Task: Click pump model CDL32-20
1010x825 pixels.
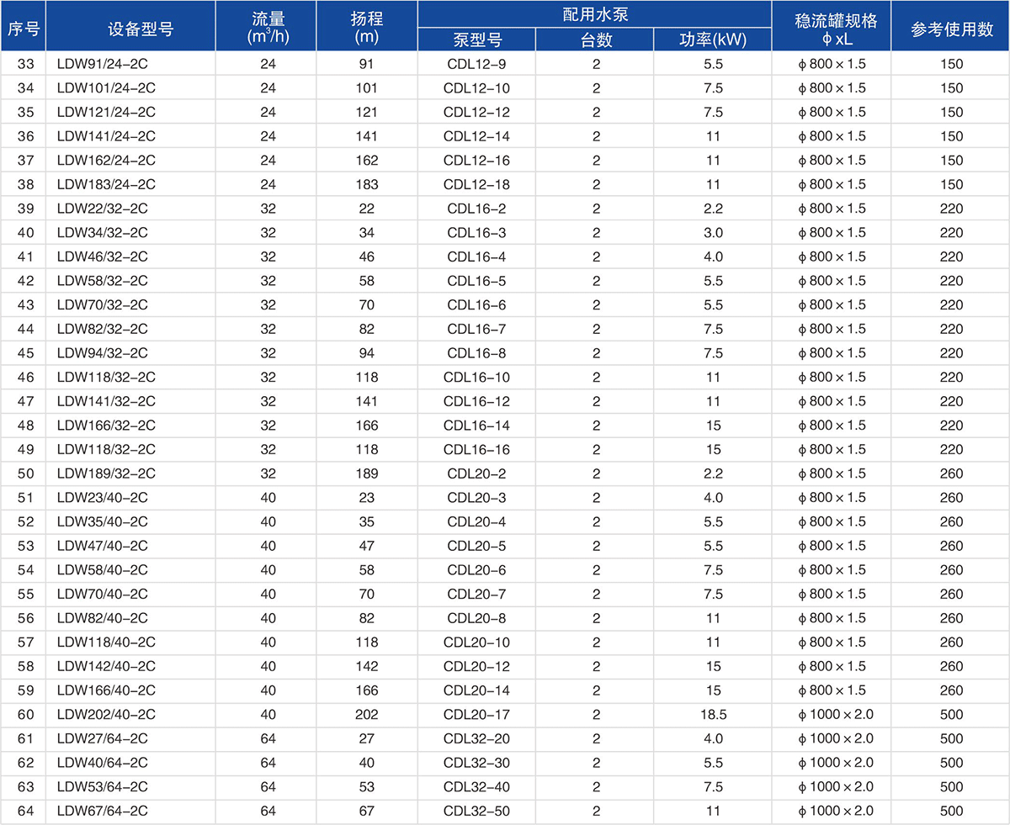Action: click(x=476, y=738)
